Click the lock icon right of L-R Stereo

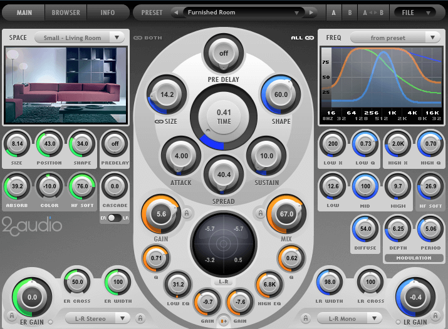140,318
